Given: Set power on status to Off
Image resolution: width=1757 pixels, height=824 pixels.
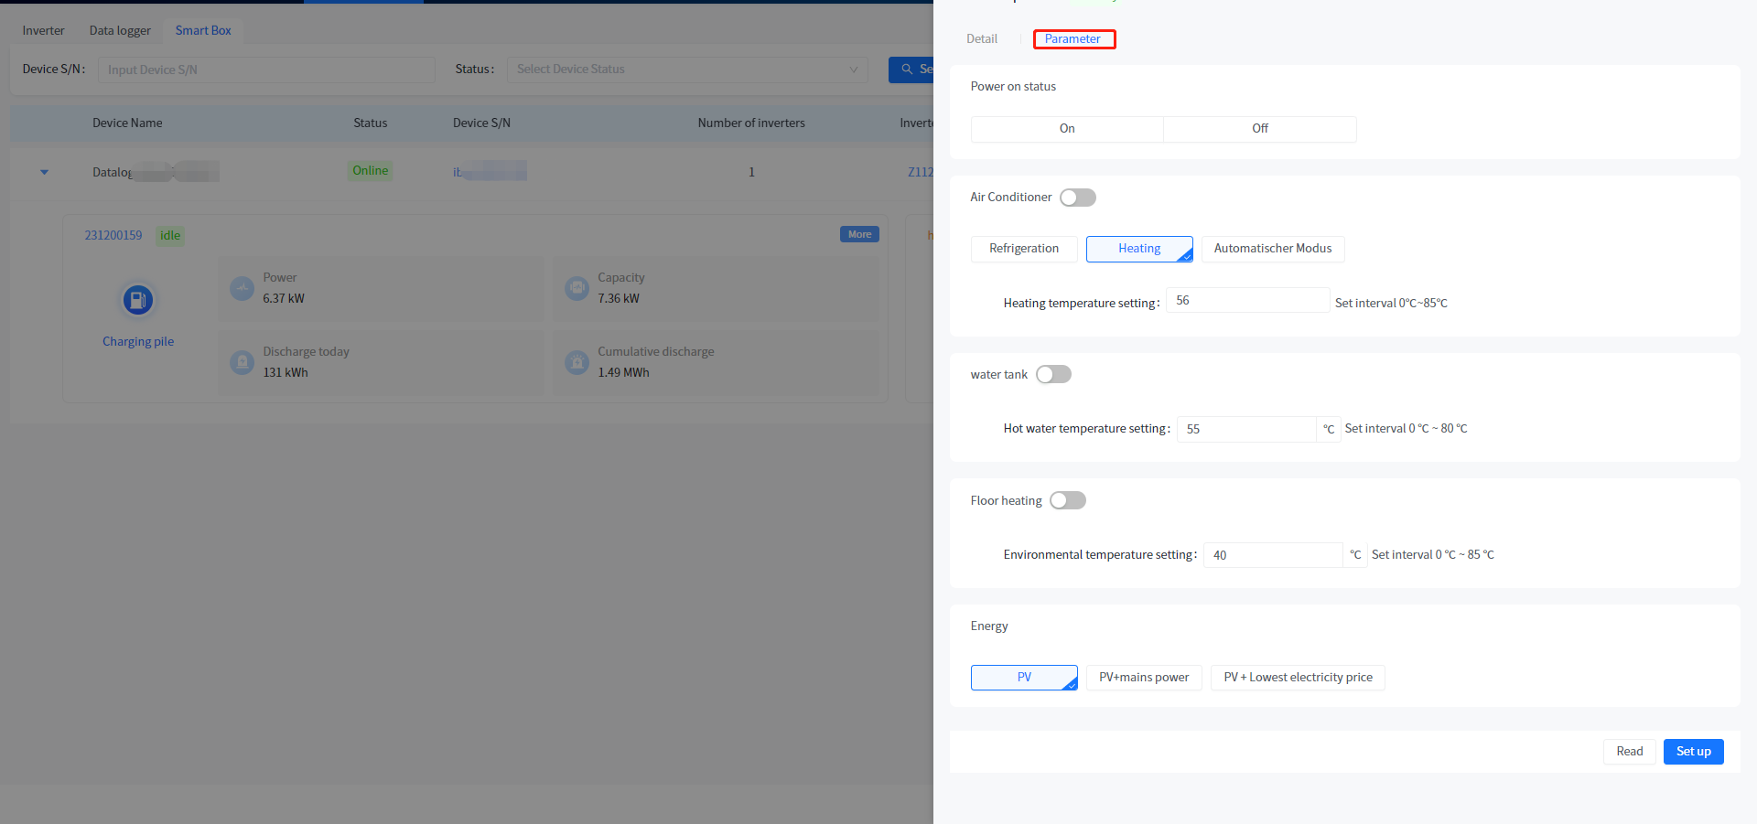Looking at the screenshot, I should (x=1259, y=129).
